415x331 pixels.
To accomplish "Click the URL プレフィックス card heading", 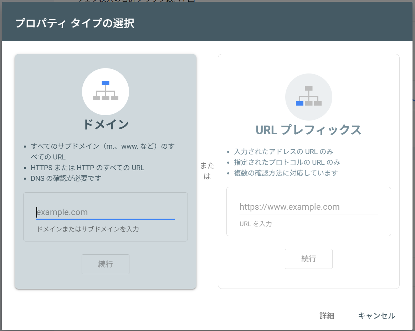I will 309,130.
